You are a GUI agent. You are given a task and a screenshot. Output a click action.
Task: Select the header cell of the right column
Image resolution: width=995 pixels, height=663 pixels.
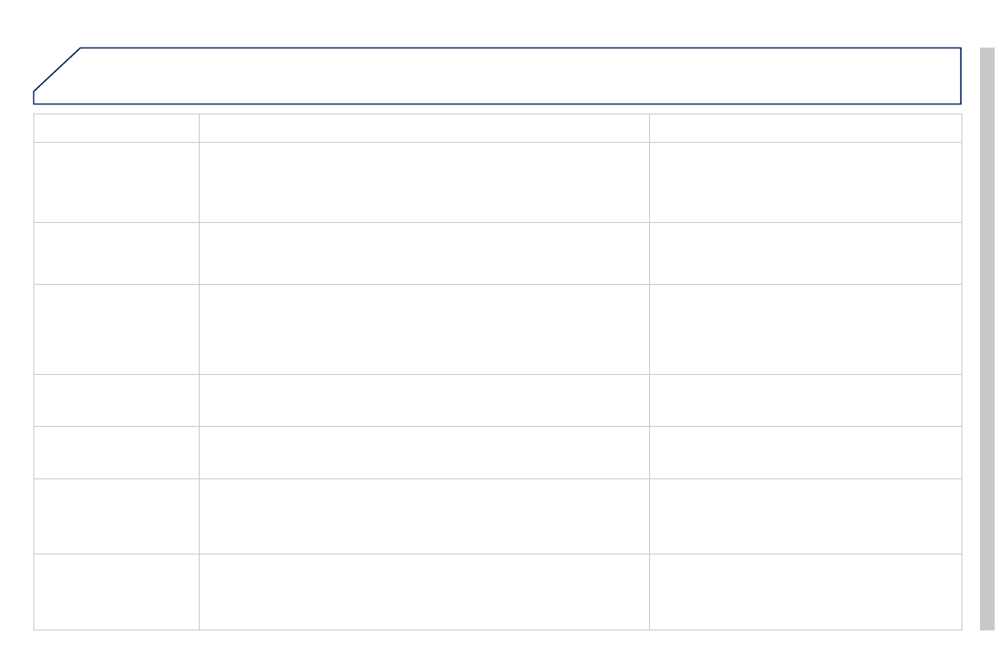point(805,129)
